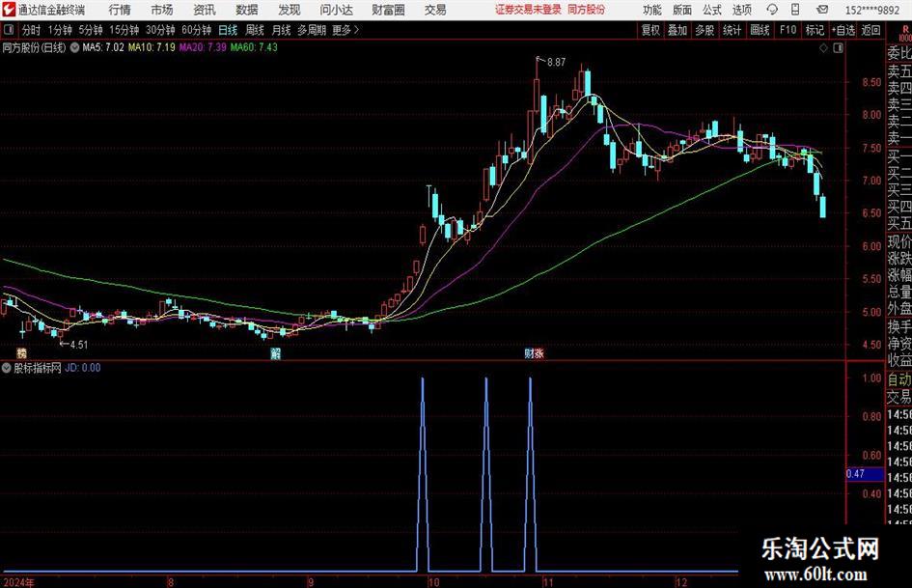This screenshot has height=588, width=912.
Task: Add stock via +自选 button
Action: tap(843, 30)
